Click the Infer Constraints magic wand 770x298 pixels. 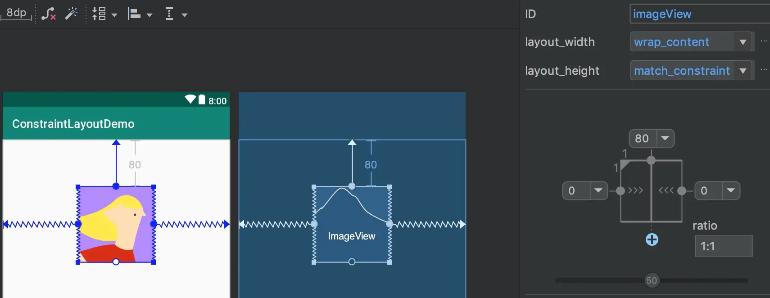point(71,14)
